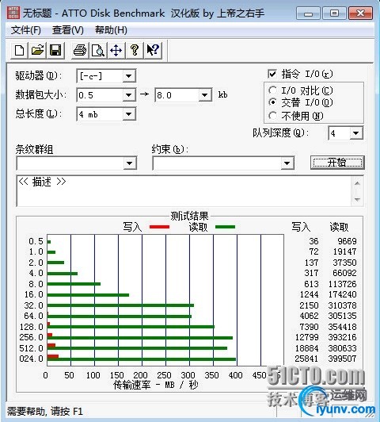Open the 帮助(H) menu
The height and width of the screenshot is (422, 380).
point(111,30)
